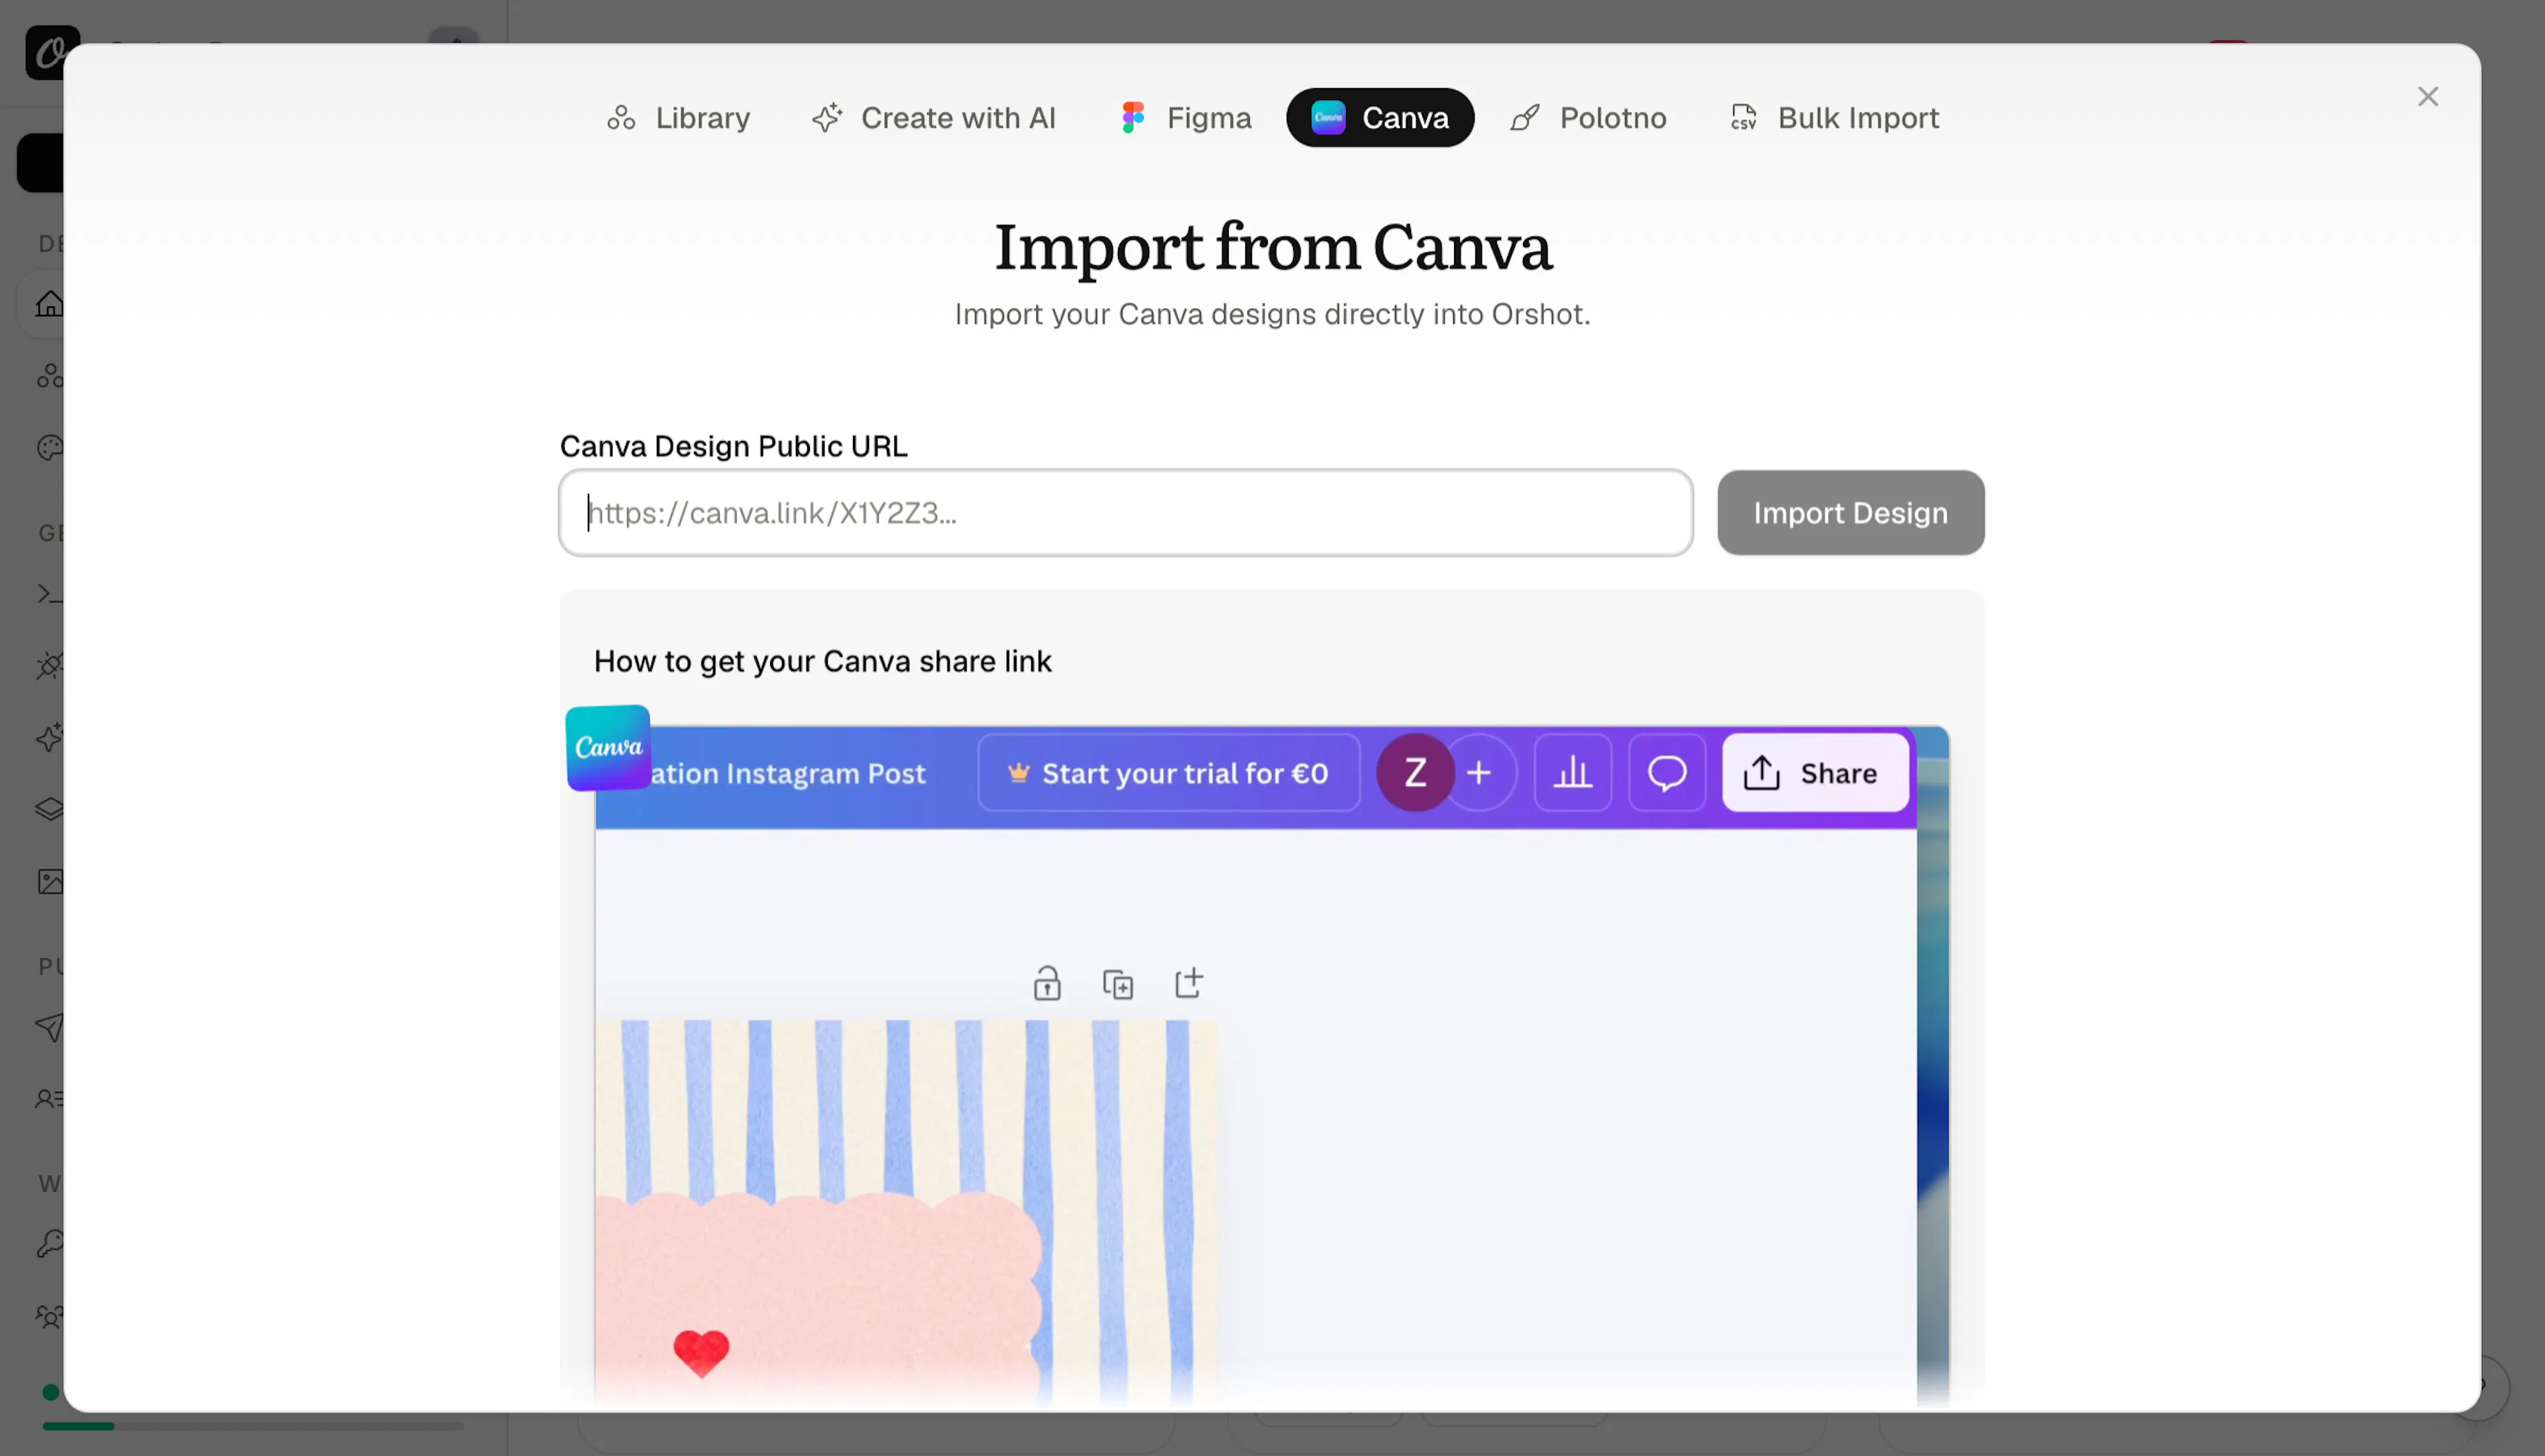Click the Figma logo icon
The height and width of the screenshot is (1456, 2545).
coord(1133,118)
